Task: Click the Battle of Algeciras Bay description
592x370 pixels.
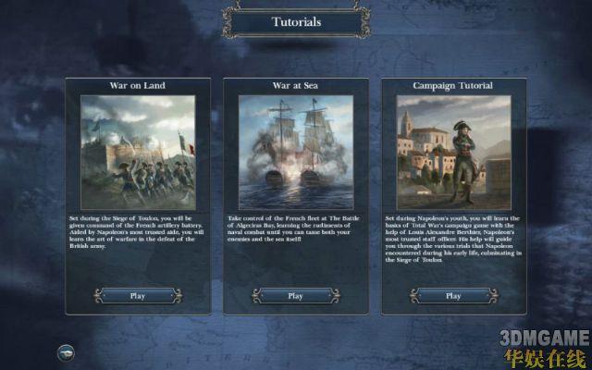Action: point(294,228)
